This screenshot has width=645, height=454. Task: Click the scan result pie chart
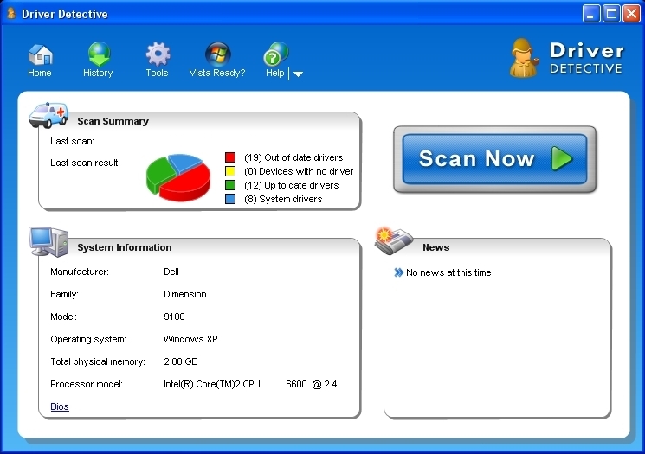click(178, 177)
